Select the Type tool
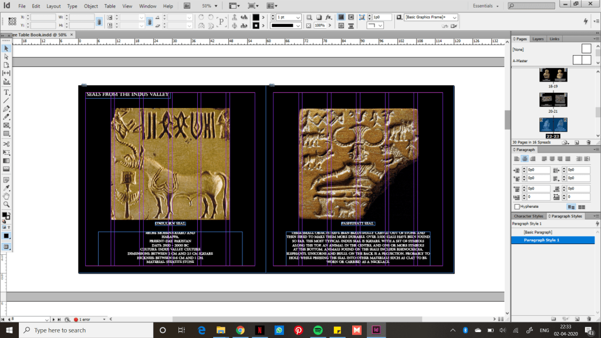This screenshot has width=601, height=338. (6, 92)
